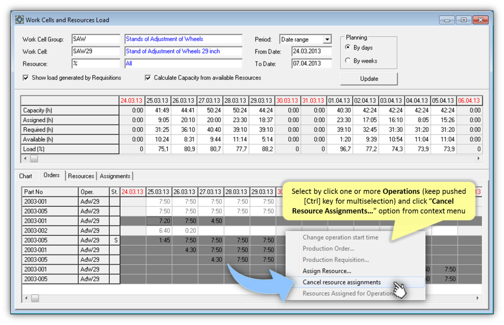504x325 pixels.
Task: Click the required hours cell 31:25
Action: click(x=158, y=130)
